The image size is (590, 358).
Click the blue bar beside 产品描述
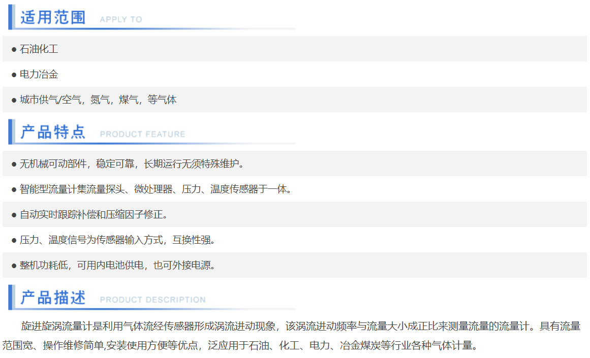tap(10, 297)
